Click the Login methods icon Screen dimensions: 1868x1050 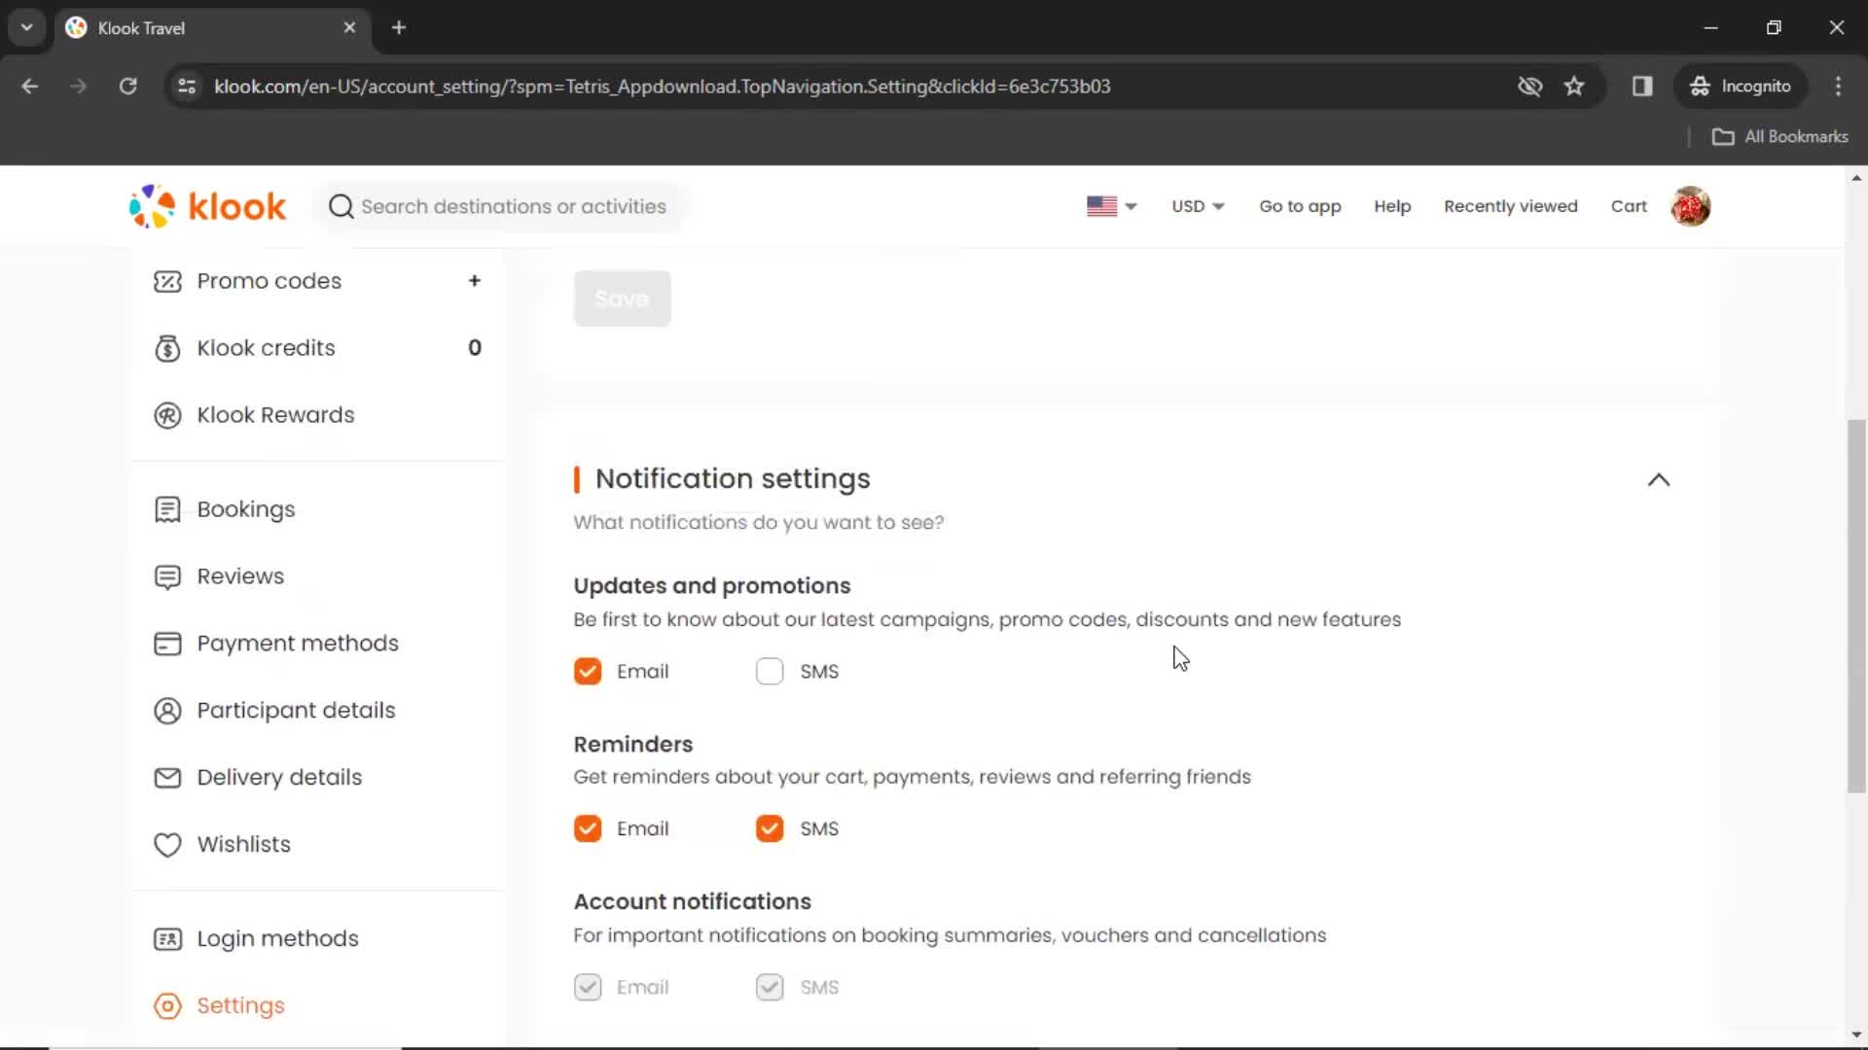click(167, 939)
